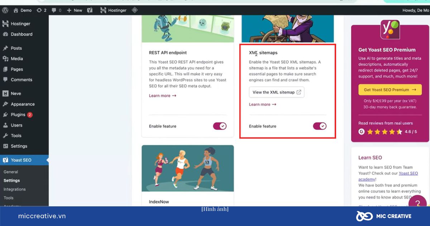Open the Plugins page

click(x=18, y=114)
